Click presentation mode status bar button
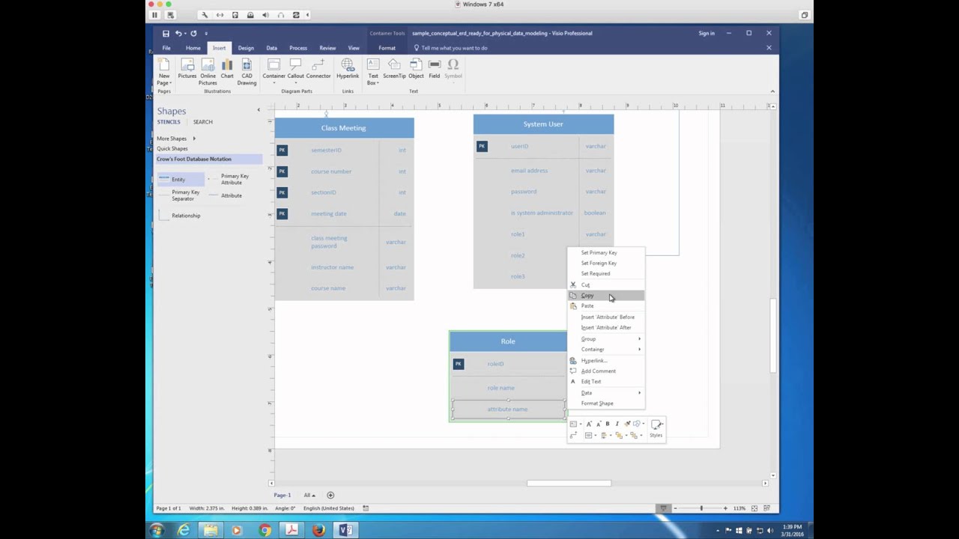Image resolution: width=959 pixels, height=539 pixels. (663, 508)
